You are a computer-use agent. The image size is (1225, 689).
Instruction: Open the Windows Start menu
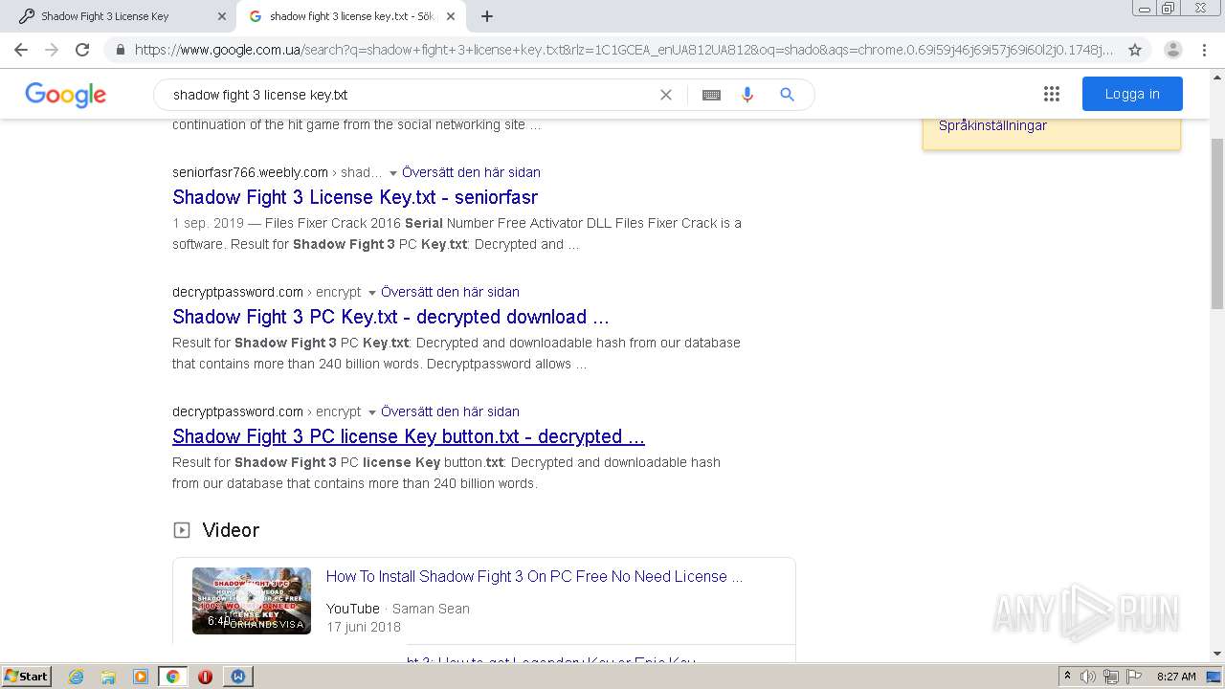click(x=26, y=677)
